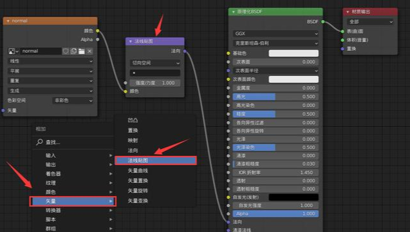Open the 色彩空间 非彩色 dropdown

point(73,101)
